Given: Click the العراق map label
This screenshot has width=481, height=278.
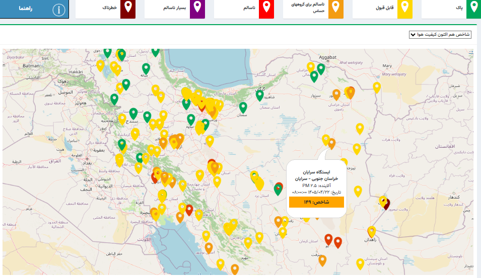Looking at the screenshot, I should click(x=55, y=161).
